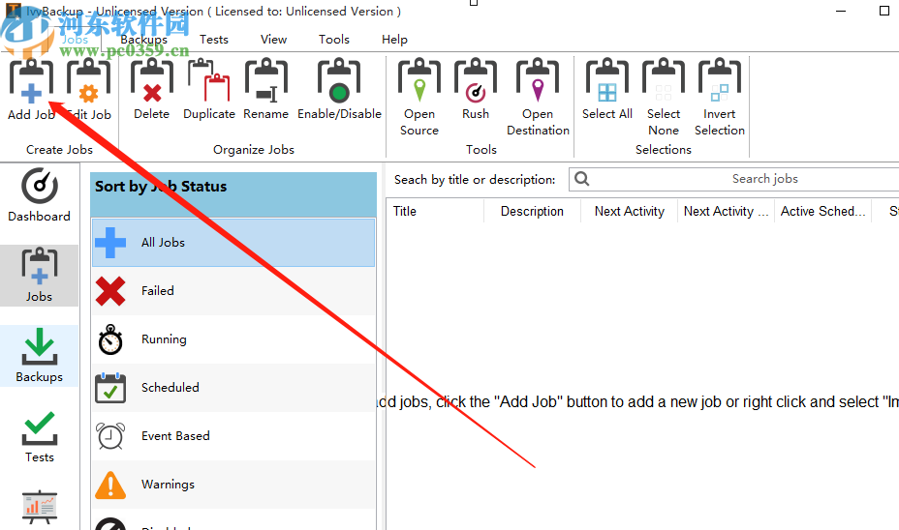Screen dimensions: 899x530
Task: Click the search magnifier icon
Action: click(582, 179)
